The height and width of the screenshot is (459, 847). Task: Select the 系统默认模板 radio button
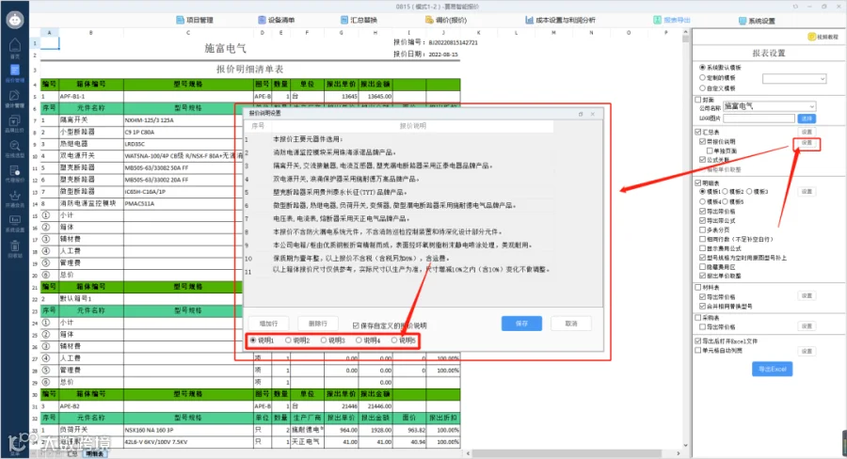pos(702,68)
